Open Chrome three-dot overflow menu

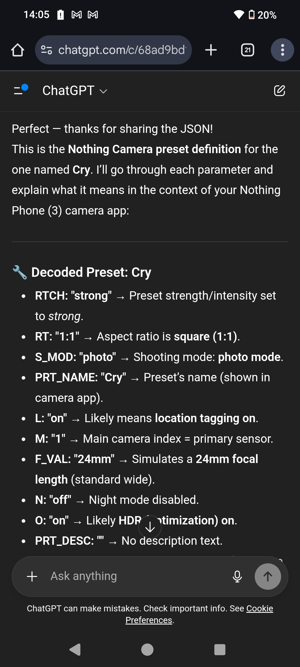282,50
